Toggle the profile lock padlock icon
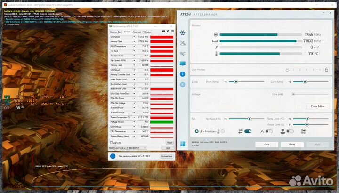Viewport: 339px width, 193px height. (326, 69)
